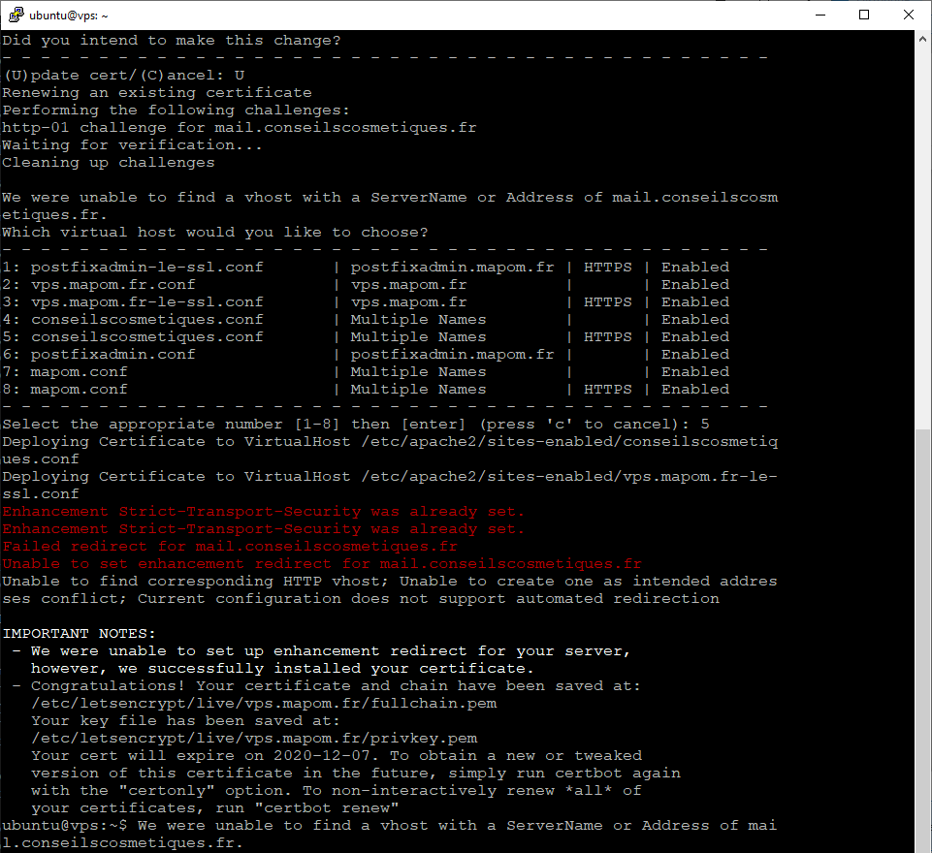Click row 6 postfixadmin.conf entry

(x=112, y=354)
